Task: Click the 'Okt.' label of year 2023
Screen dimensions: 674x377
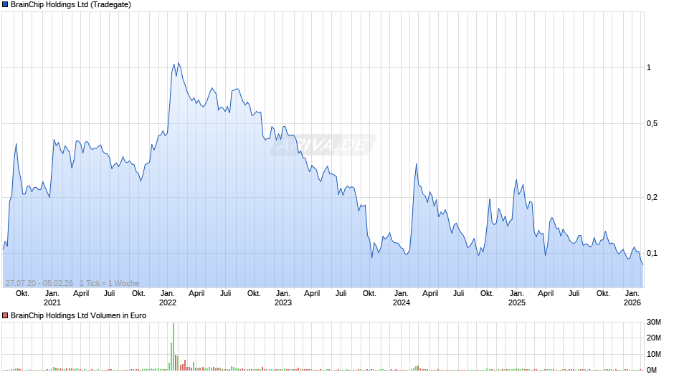Action: pos(369,294)
